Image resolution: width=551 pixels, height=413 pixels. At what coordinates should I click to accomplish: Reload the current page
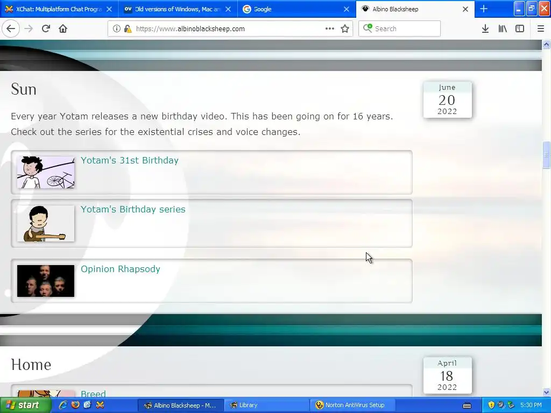click(46, 29)
